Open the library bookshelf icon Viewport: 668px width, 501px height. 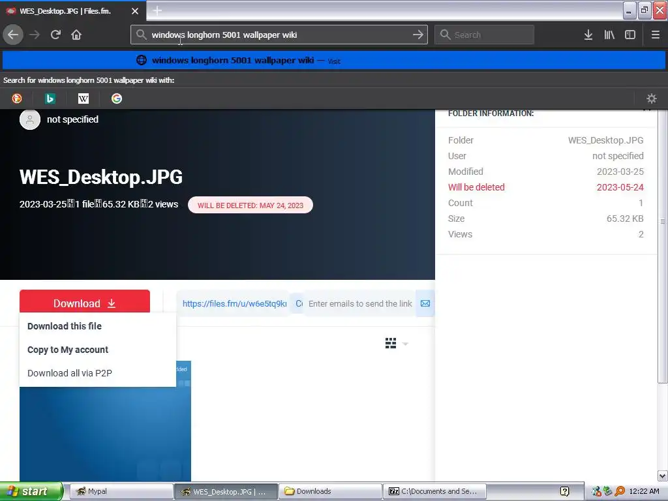[609, 35]
